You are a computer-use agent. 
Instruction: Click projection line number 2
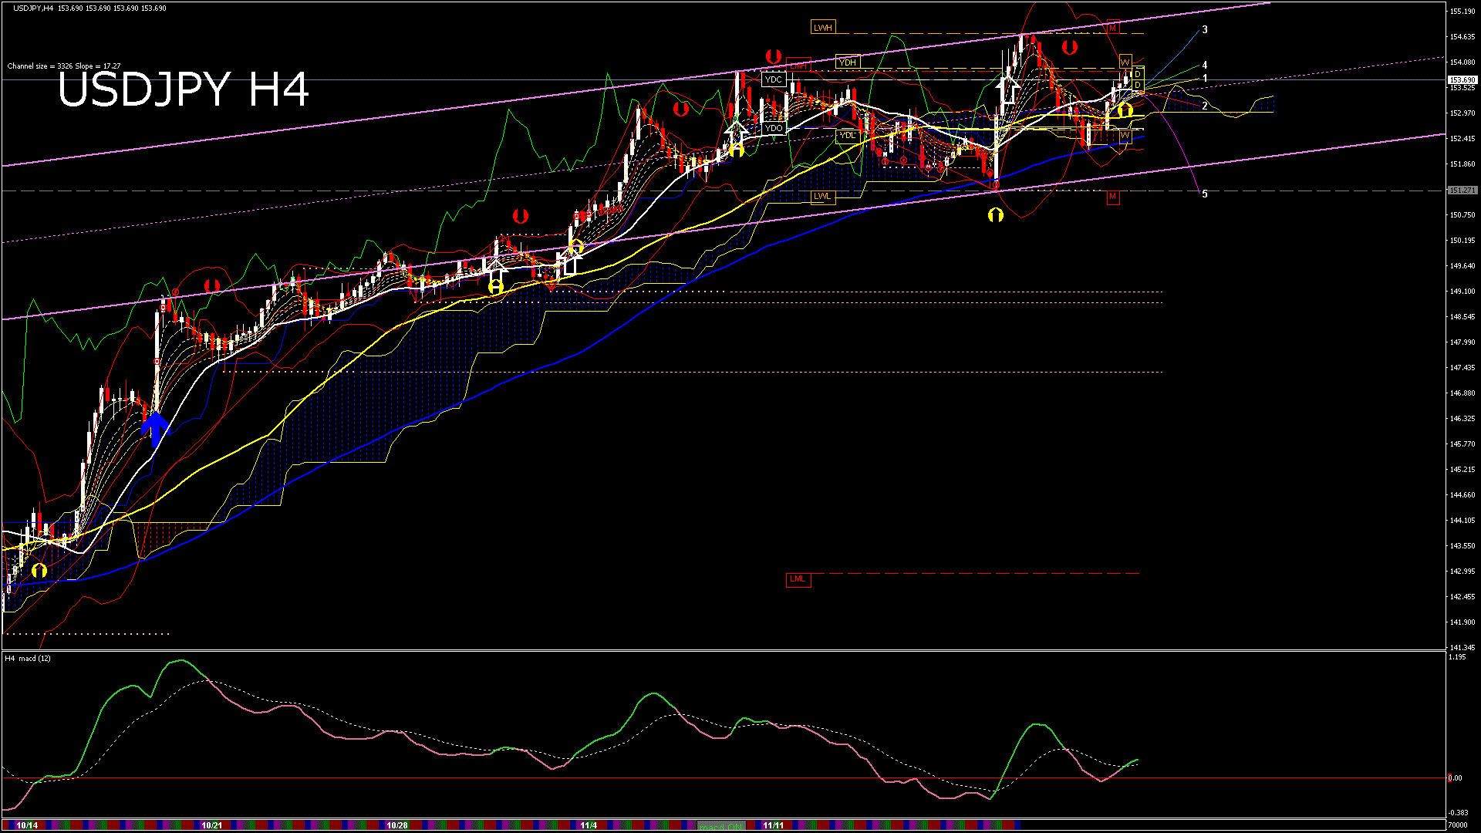click(1205, 106)
